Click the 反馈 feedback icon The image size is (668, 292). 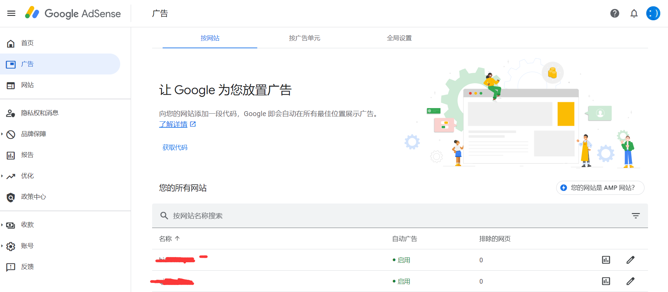tap(11, 267)
